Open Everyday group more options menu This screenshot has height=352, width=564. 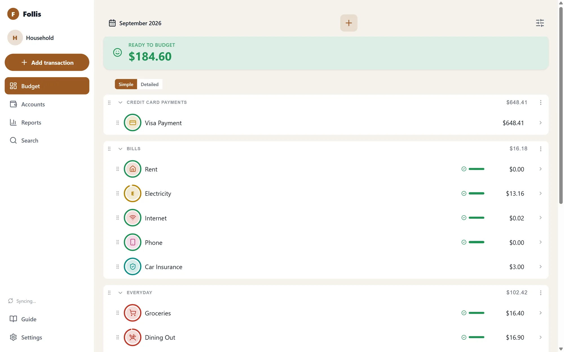(x=541, y=293)
